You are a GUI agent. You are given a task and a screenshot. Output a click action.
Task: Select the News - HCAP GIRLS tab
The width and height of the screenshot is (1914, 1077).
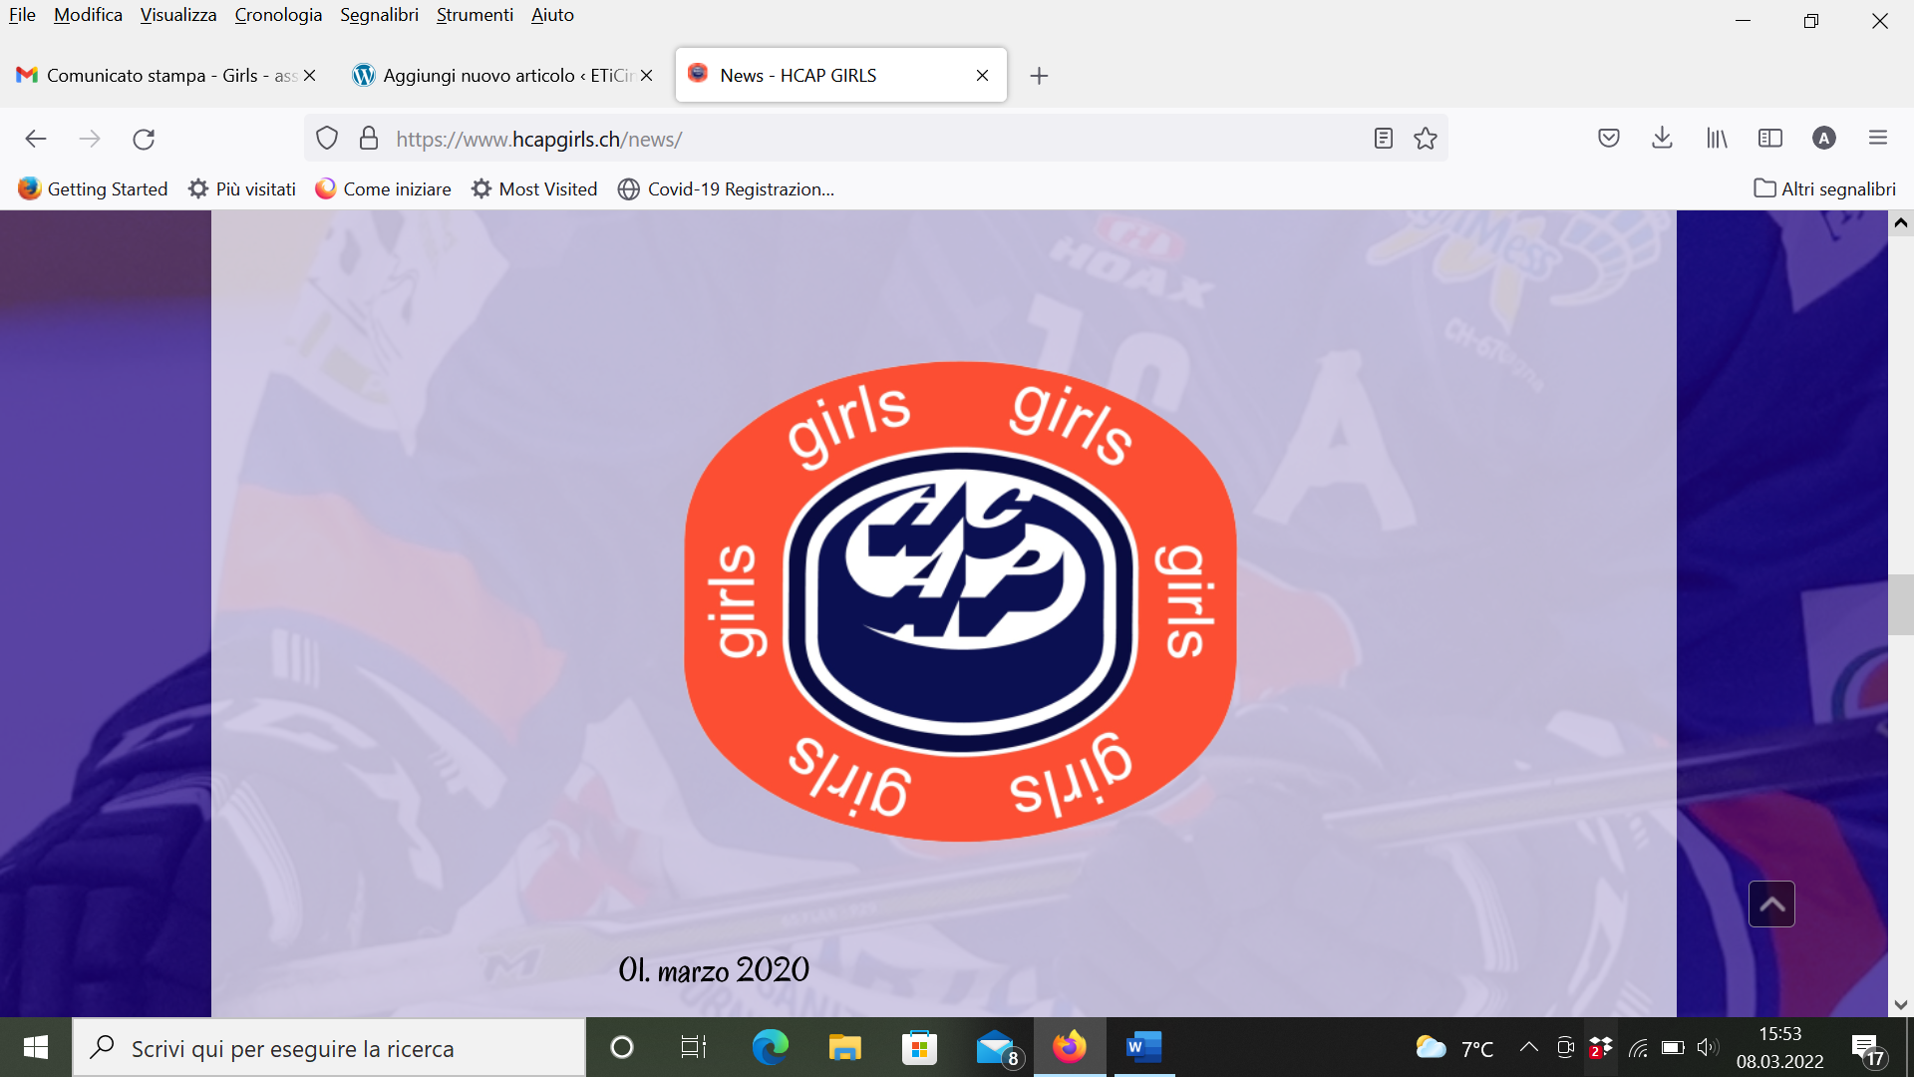840,76
